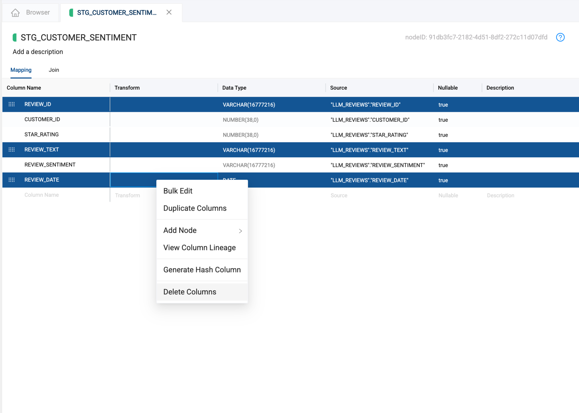Click the Source column header
This screenshot has width=579, height=413.
[338, 88]
